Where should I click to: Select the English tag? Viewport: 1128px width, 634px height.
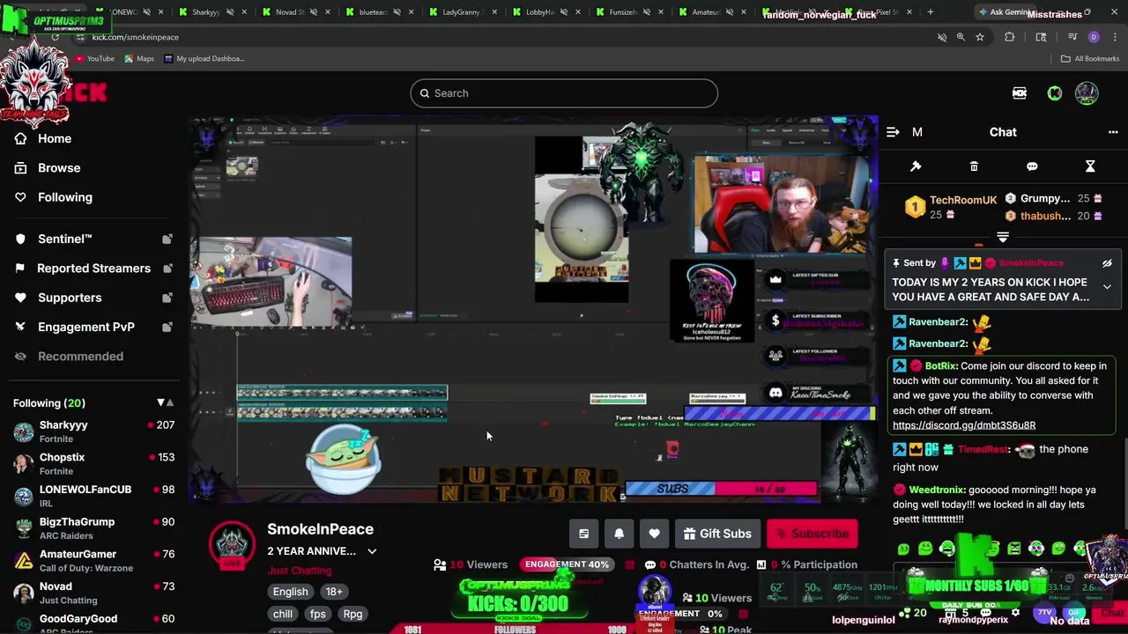[x=290, y=592]
